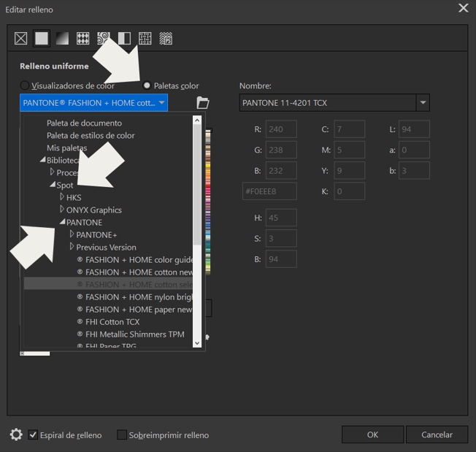Select the No fill icon
This screenshot has height=452, width=476.
(20, 39)
